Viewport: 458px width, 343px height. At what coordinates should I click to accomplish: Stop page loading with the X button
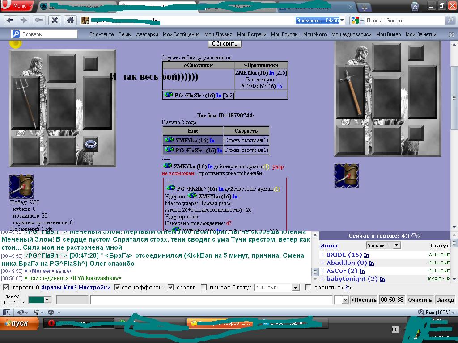click(55, 20)
